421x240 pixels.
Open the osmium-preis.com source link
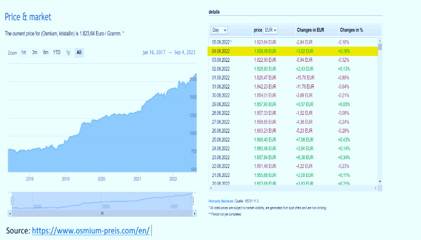91,231
